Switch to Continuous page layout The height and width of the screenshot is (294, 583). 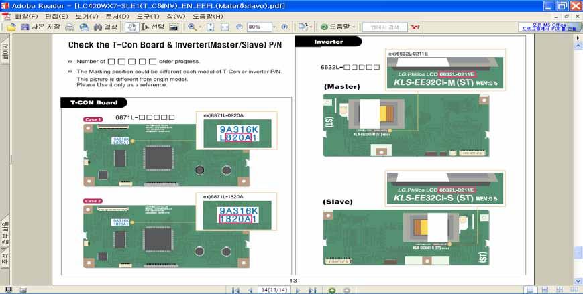click(x=545, y=289)
